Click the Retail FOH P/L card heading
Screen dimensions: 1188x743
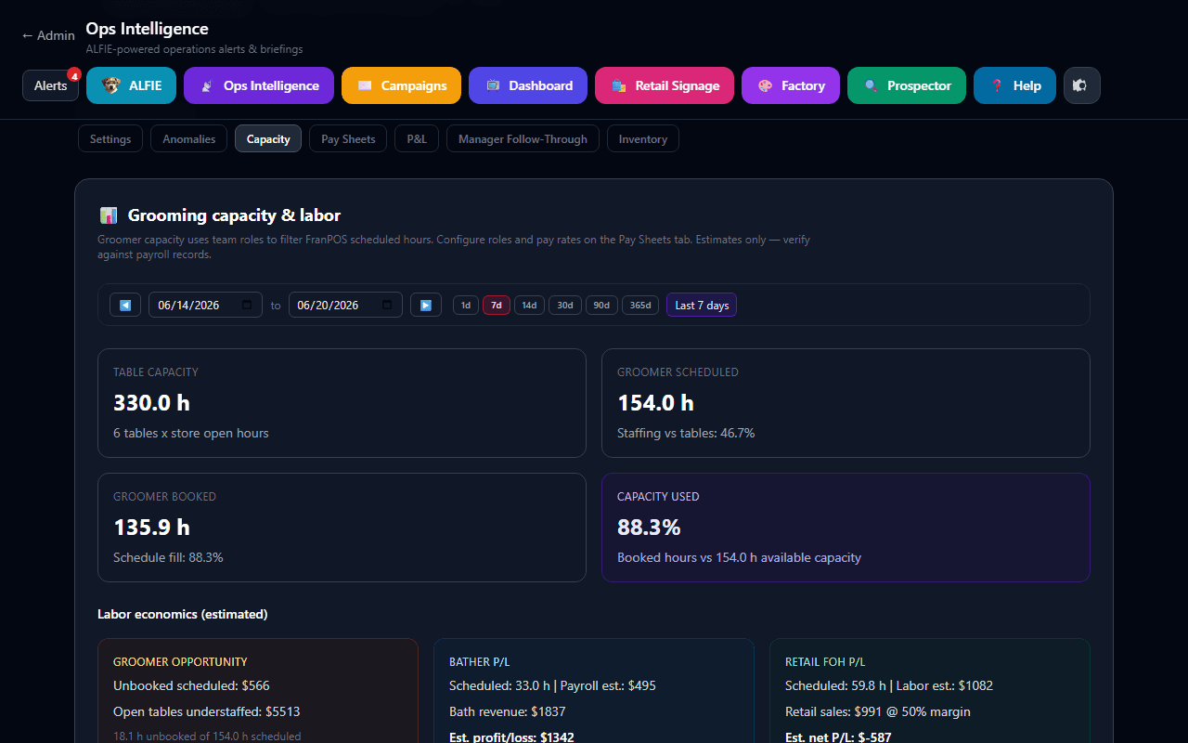[x=825, y=662]
